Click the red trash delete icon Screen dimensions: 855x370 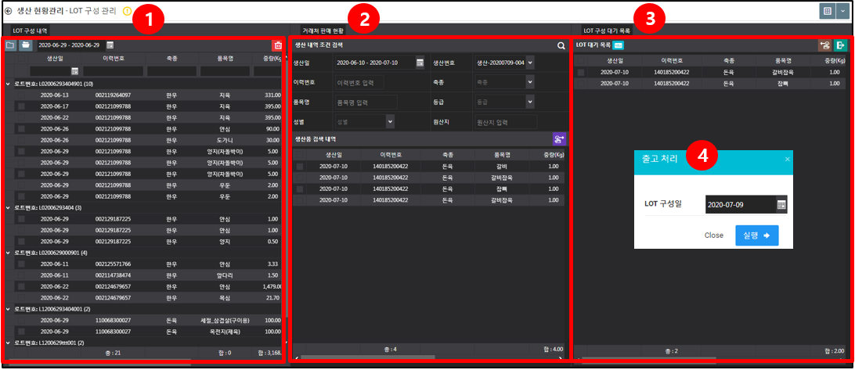(278, 45)
